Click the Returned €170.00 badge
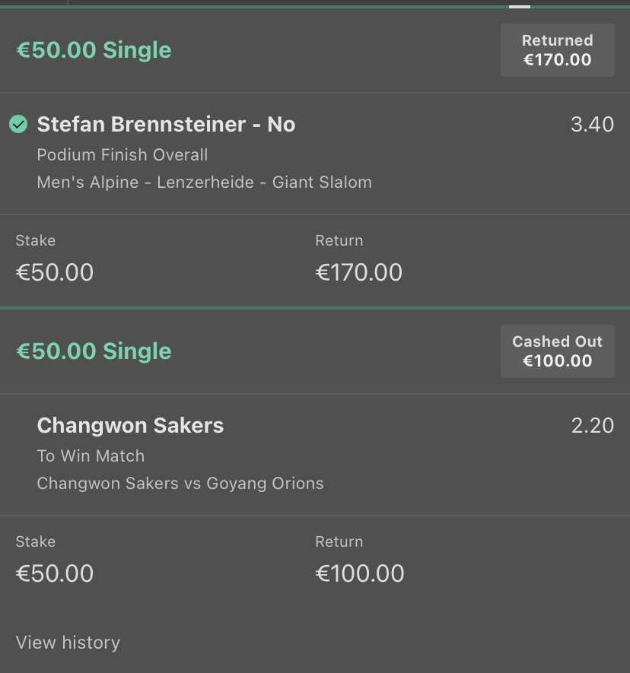 [x=557, y=50]
